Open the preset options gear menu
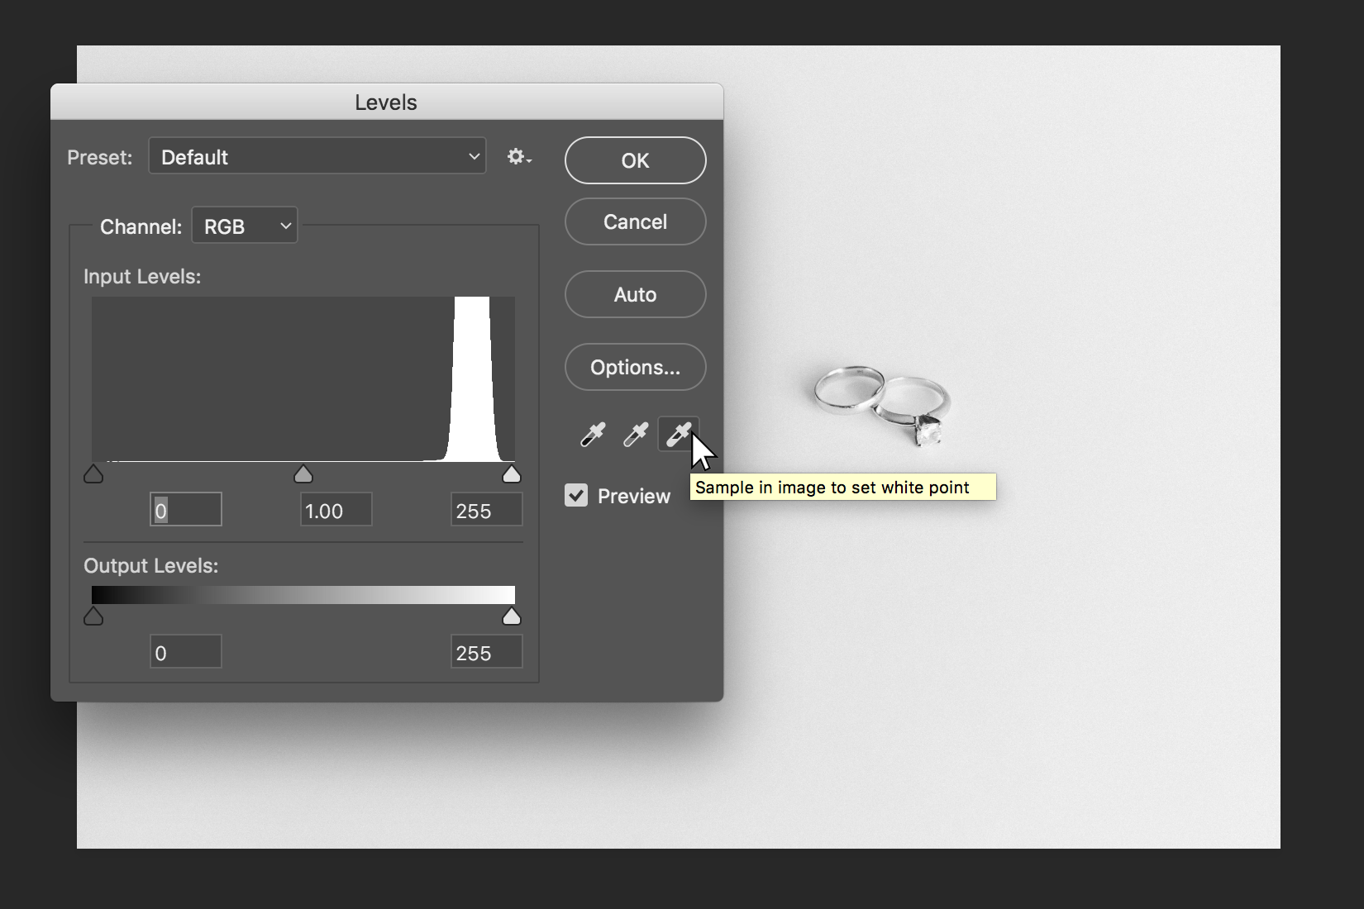The image size is (1364, 909). point(518,157)
